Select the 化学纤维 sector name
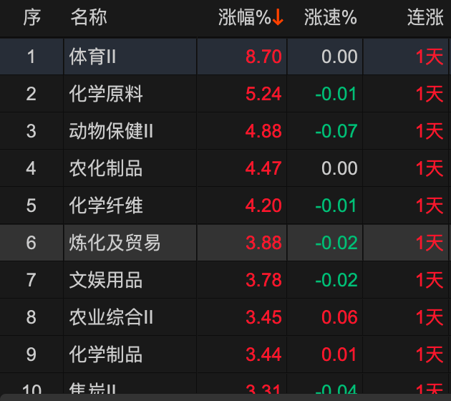The height and width of the screenshot is (401, 451). click(x=106, y=206)
